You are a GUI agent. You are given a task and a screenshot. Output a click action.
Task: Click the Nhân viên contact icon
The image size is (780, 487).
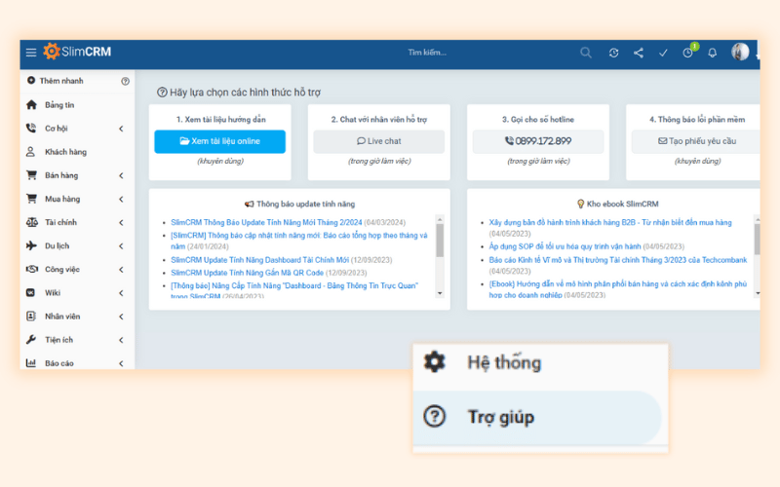coord(31,316)
